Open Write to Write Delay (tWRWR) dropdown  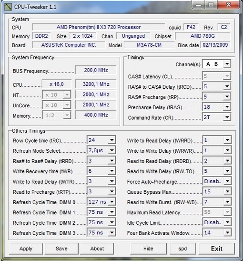point(217,150)
